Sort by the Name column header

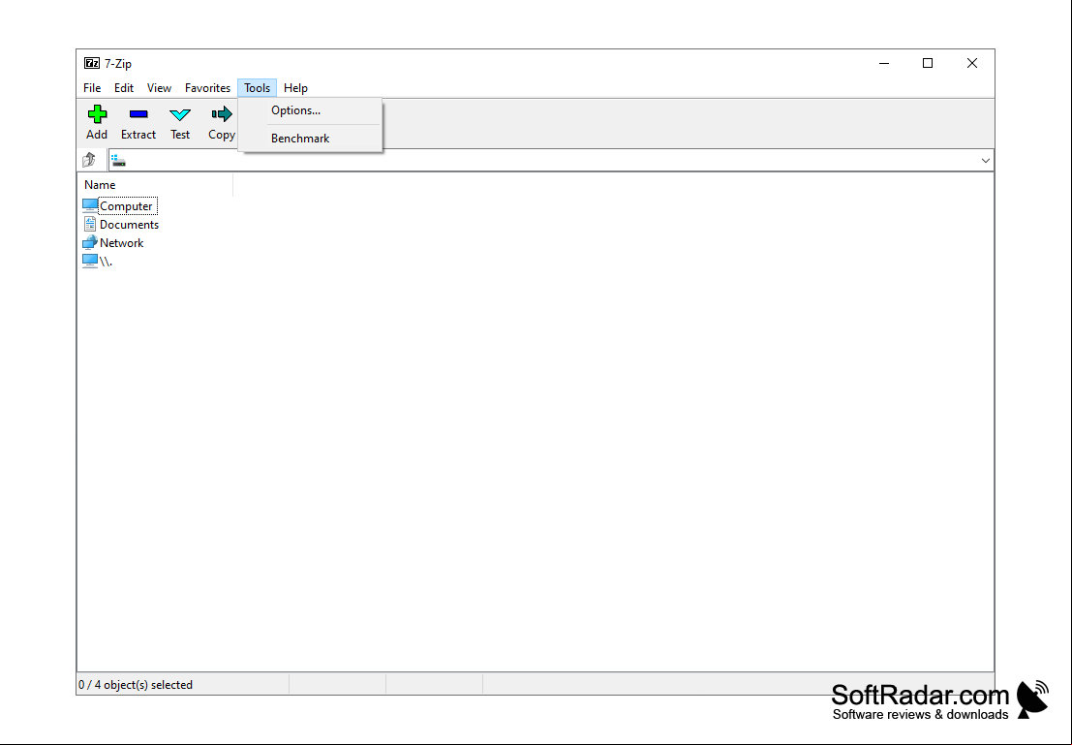coord(155,185)
